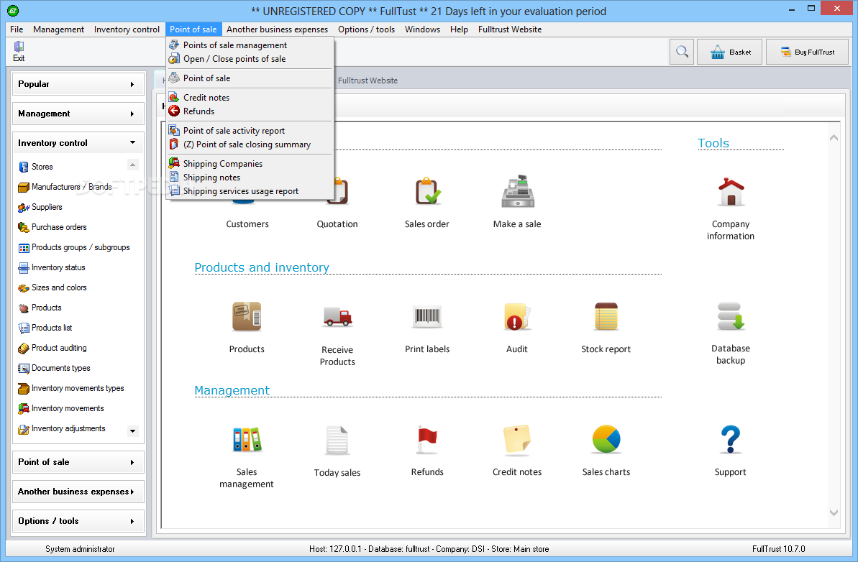
Task: Select Shipping Companies menu entry
Action: [x=250, y=164]
